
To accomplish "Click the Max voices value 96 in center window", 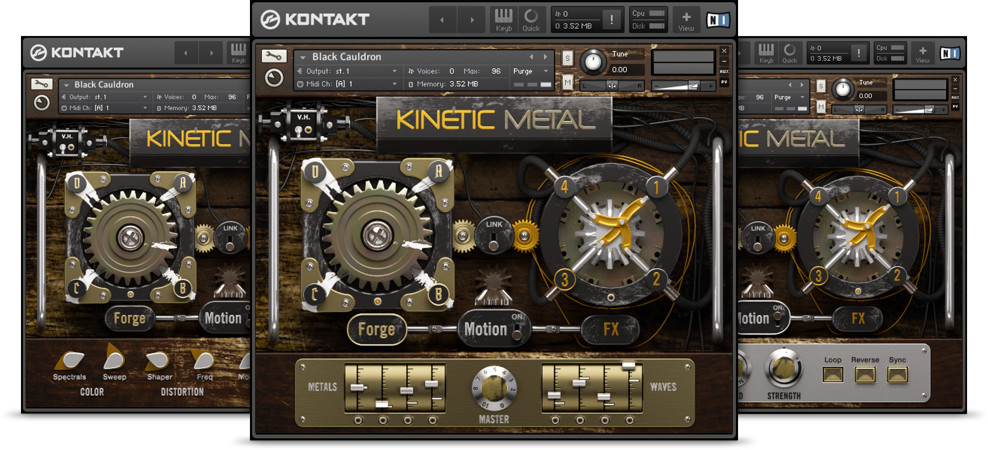I will pyautogui.click(x=496, y=71).
